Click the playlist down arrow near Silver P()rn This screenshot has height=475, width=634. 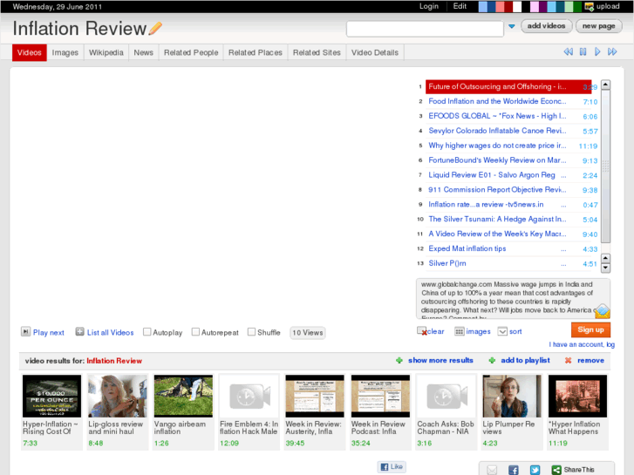605,268
